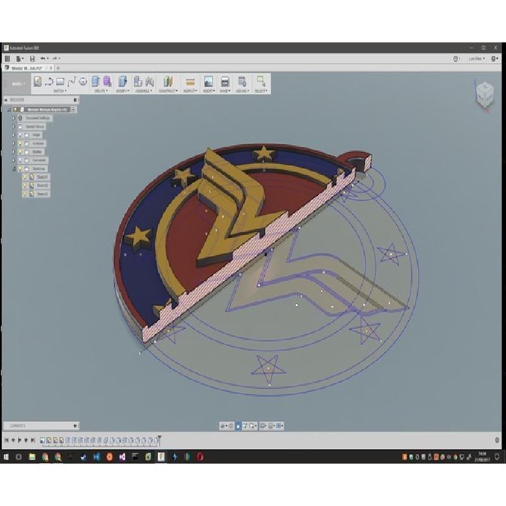The height and width of the screenshot is (506, 506).
Task: Click the COMMENTS panel pin button
Action: [x=75, y=426]
